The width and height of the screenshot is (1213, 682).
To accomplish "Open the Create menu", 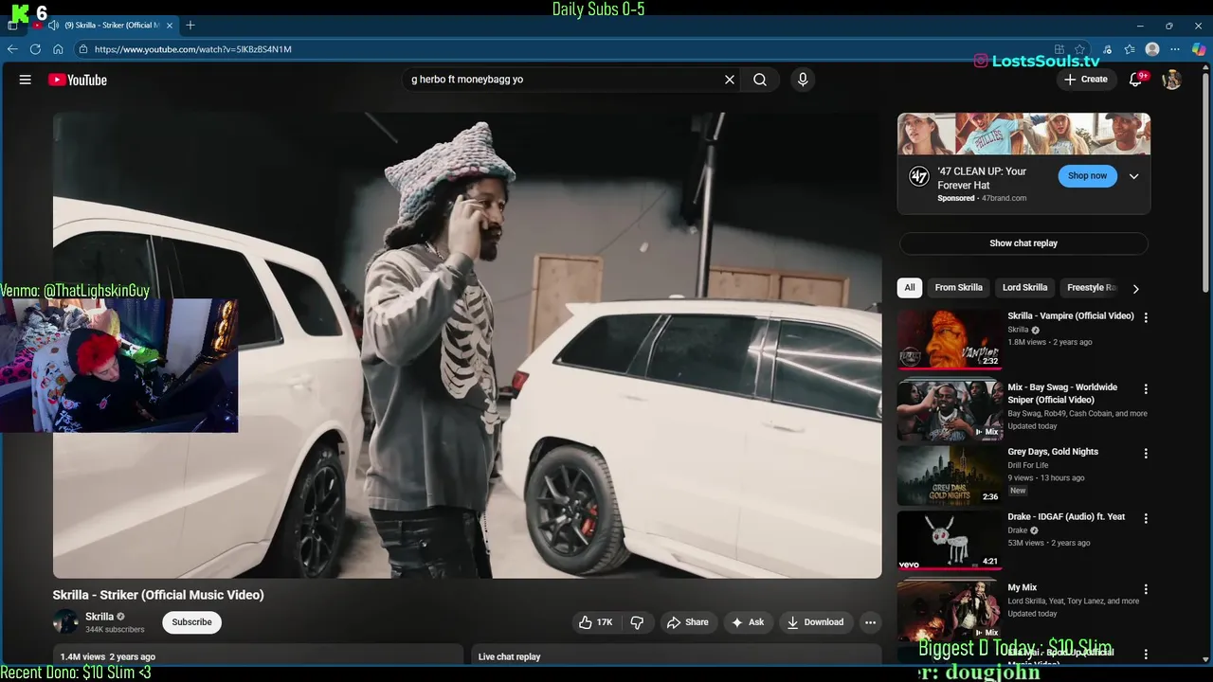I will tap(1086, 80).
